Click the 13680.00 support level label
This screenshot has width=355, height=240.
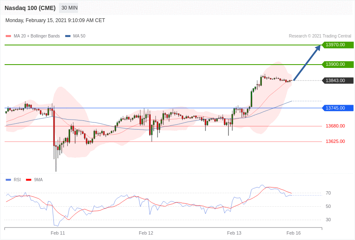point(335,126)
